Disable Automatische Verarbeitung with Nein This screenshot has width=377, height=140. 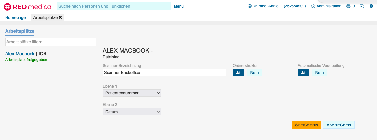[319, 72]
